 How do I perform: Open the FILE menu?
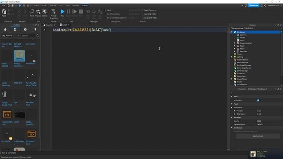(4, 6)
